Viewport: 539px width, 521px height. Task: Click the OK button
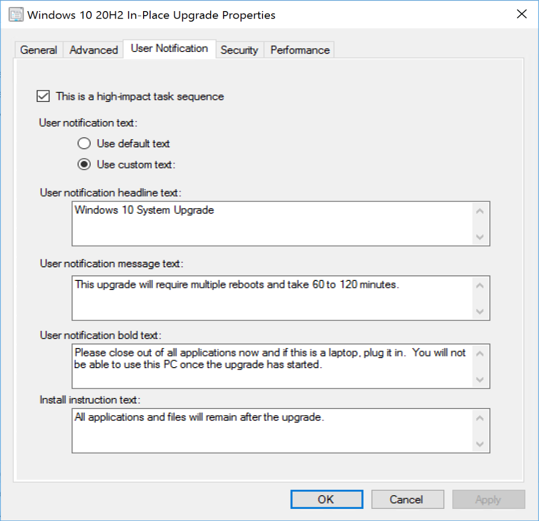(x=326, y=499)
